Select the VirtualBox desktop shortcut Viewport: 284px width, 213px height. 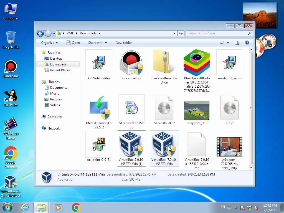[11, 186]
